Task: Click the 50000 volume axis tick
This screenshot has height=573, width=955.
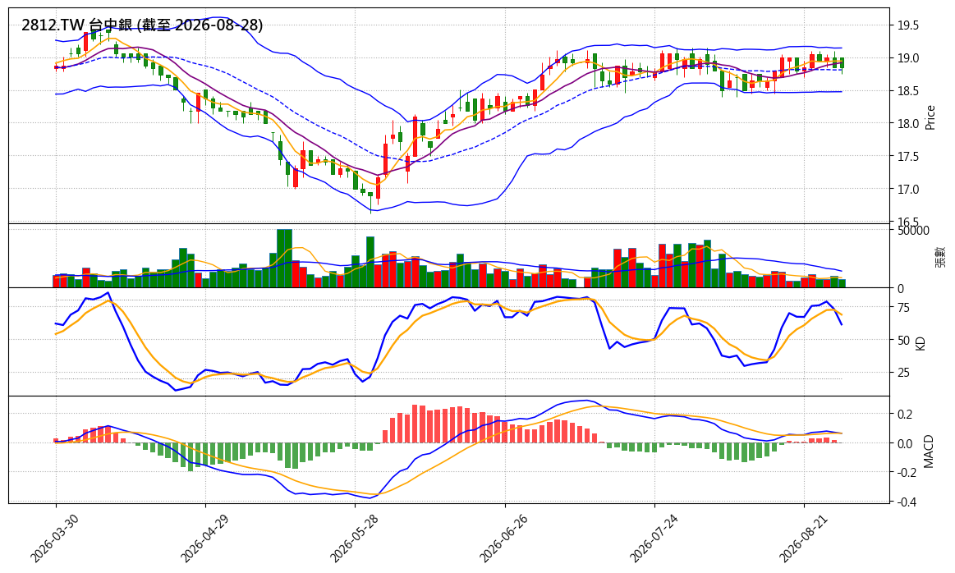Action: 913,231
